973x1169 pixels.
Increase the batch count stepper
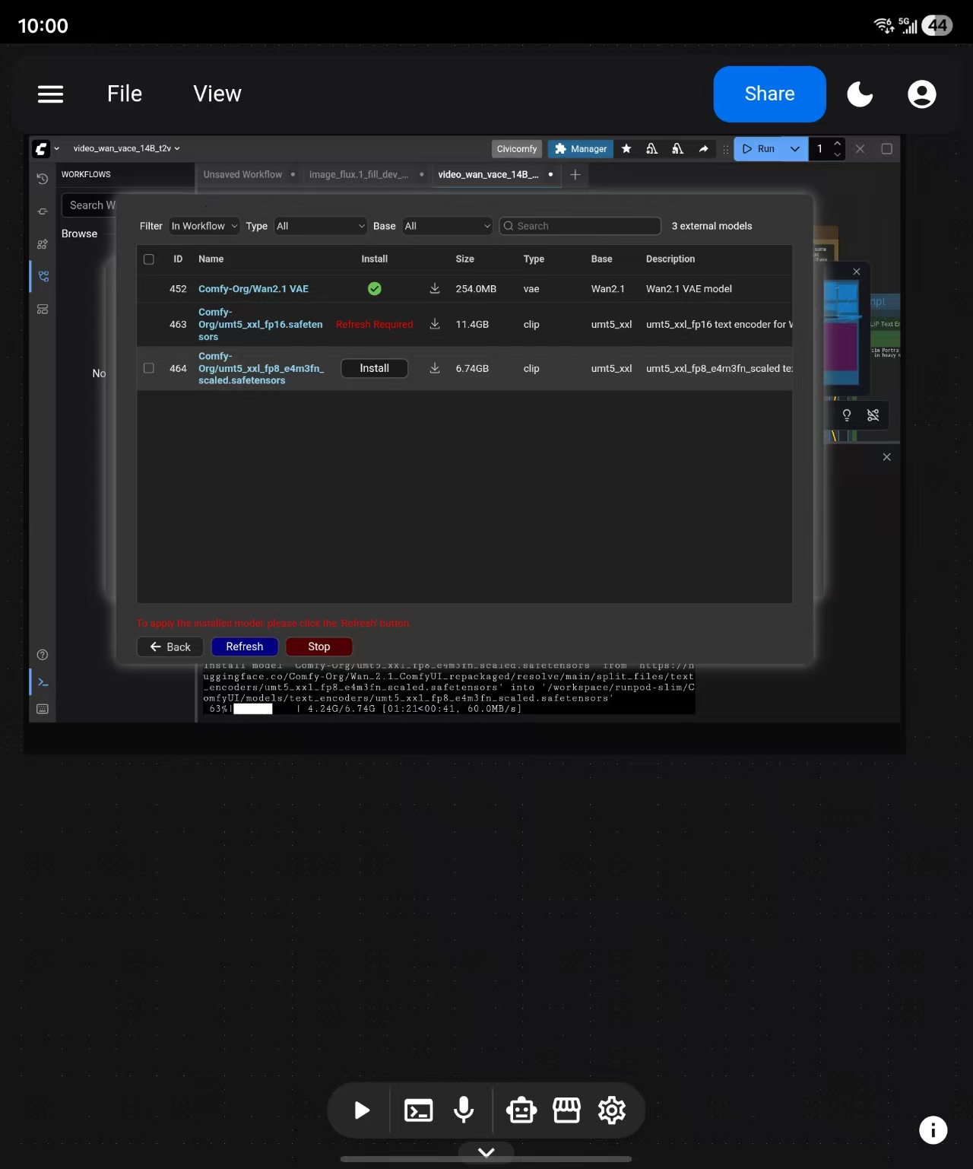(838, 144)
